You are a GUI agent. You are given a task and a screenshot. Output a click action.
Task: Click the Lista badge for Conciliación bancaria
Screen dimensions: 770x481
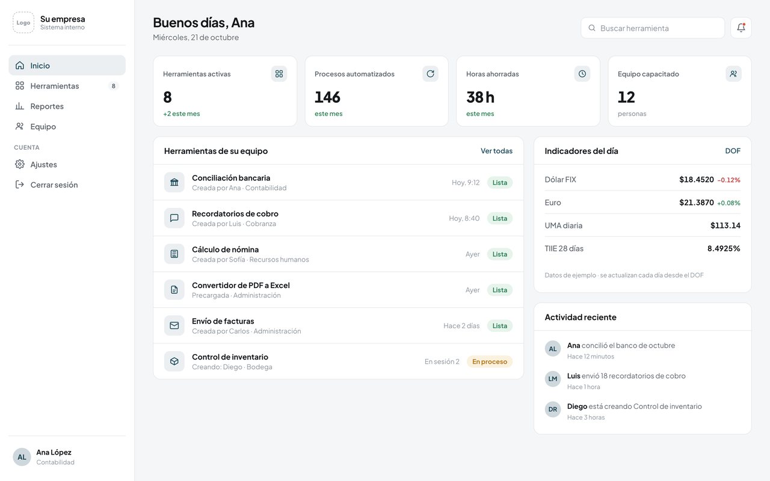coord(500,182)
